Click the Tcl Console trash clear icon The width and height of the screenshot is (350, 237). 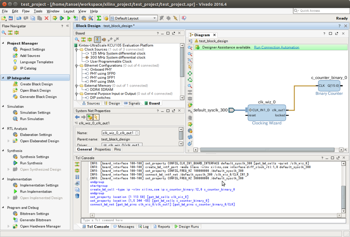tap(77, 196)
